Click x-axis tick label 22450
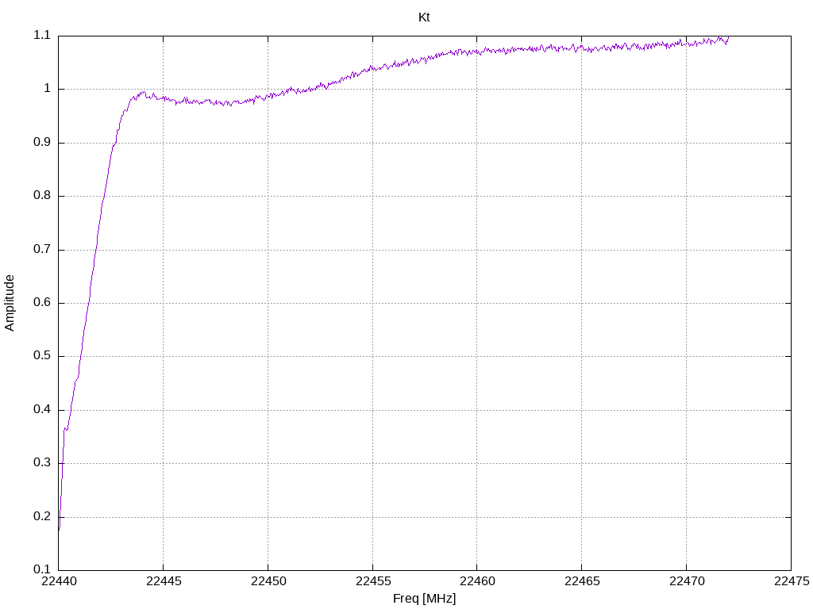 (268, 581)
